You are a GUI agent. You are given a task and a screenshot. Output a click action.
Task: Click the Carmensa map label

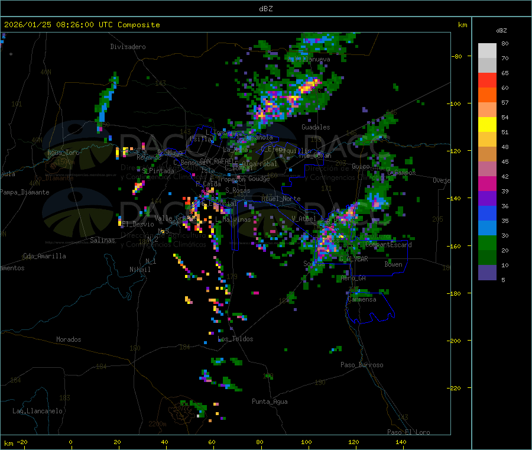coord(362,300)
